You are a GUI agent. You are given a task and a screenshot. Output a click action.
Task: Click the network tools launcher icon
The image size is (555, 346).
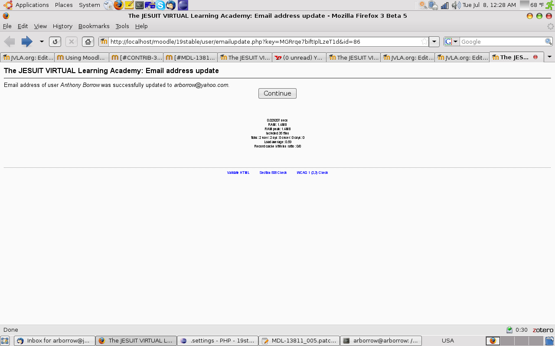pos(150,5)
